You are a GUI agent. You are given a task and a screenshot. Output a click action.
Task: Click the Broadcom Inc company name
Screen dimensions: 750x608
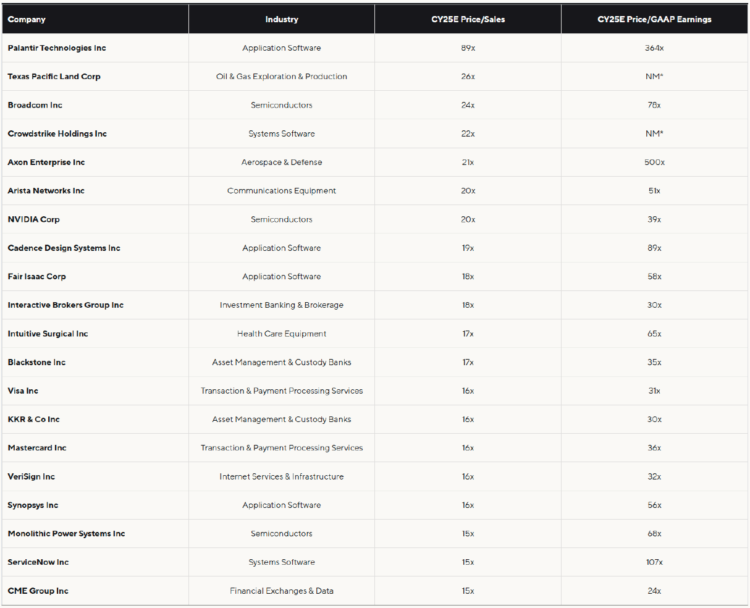(x=35, y=105)
